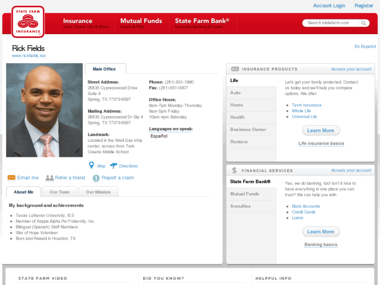Screen dimensions: 380x285
Task: Open the Universal Life link
Action: point(304,117)
